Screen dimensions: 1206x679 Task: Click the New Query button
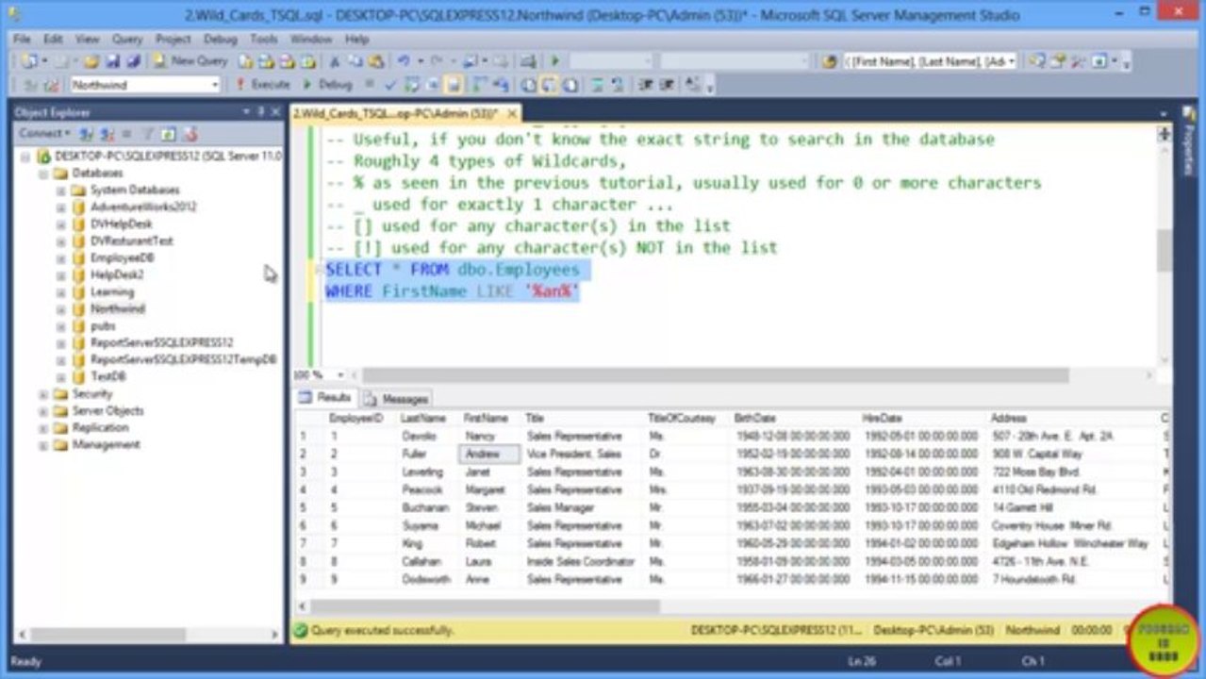click(190, 61)
